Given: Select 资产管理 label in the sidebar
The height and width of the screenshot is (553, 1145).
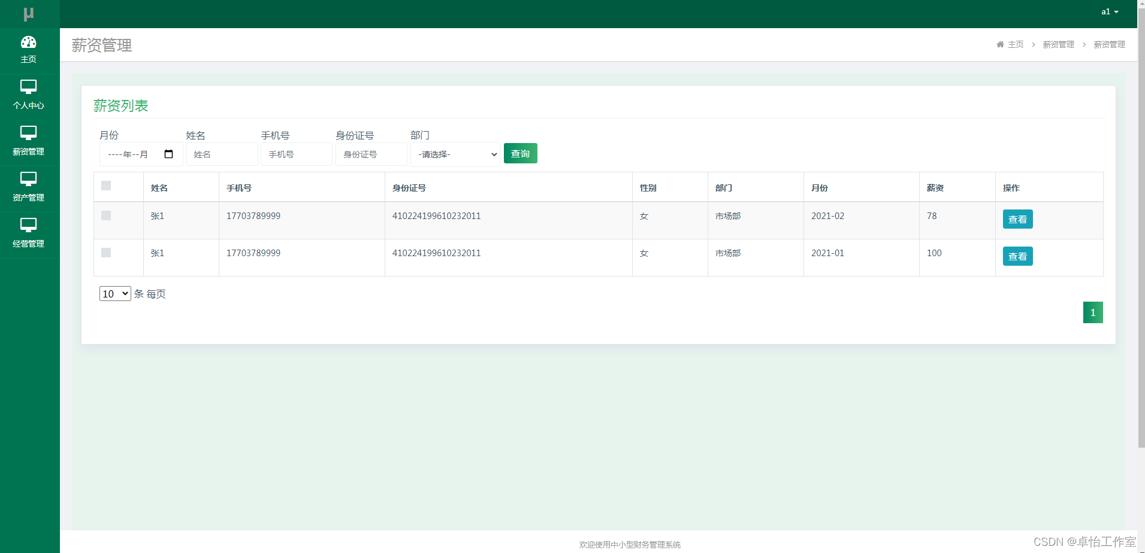Looking at the screenshot, I should (29, 197).
